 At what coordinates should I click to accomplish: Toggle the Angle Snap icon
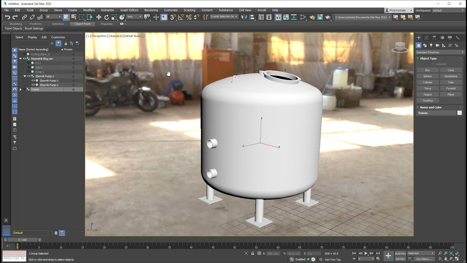[x=181, y=17]
